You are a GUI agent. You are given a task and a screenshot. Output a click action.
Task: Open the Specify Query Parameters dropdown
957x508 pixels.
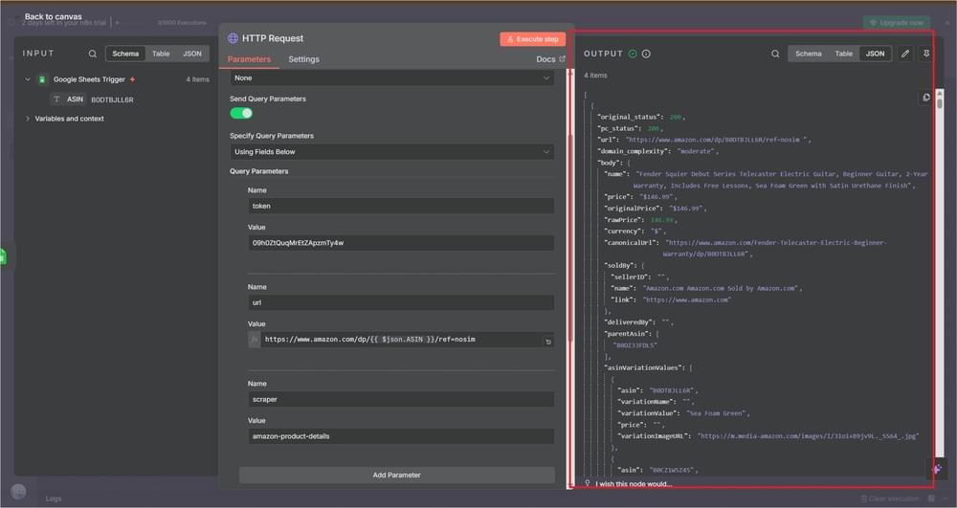coord(392,152)
